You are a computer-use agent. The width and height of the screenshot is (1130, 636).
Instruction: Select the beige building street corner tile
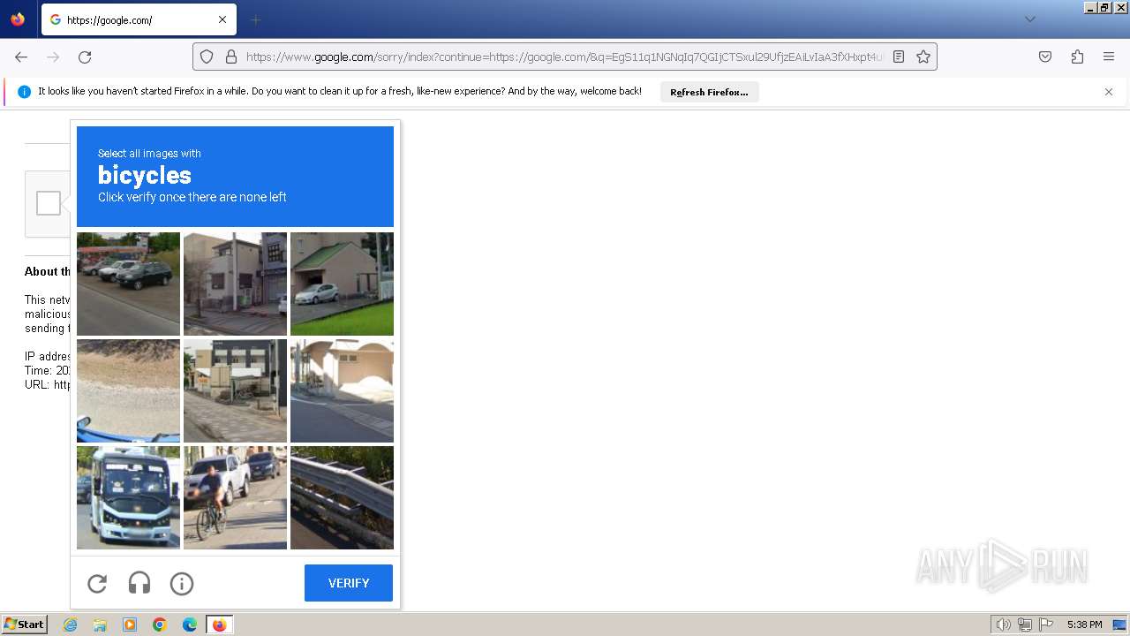point(342,390)
